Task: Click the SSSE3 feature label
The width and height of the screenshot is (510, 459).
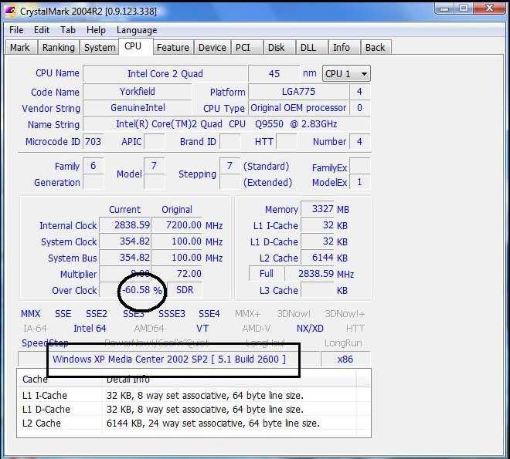Action: point(172,314)
